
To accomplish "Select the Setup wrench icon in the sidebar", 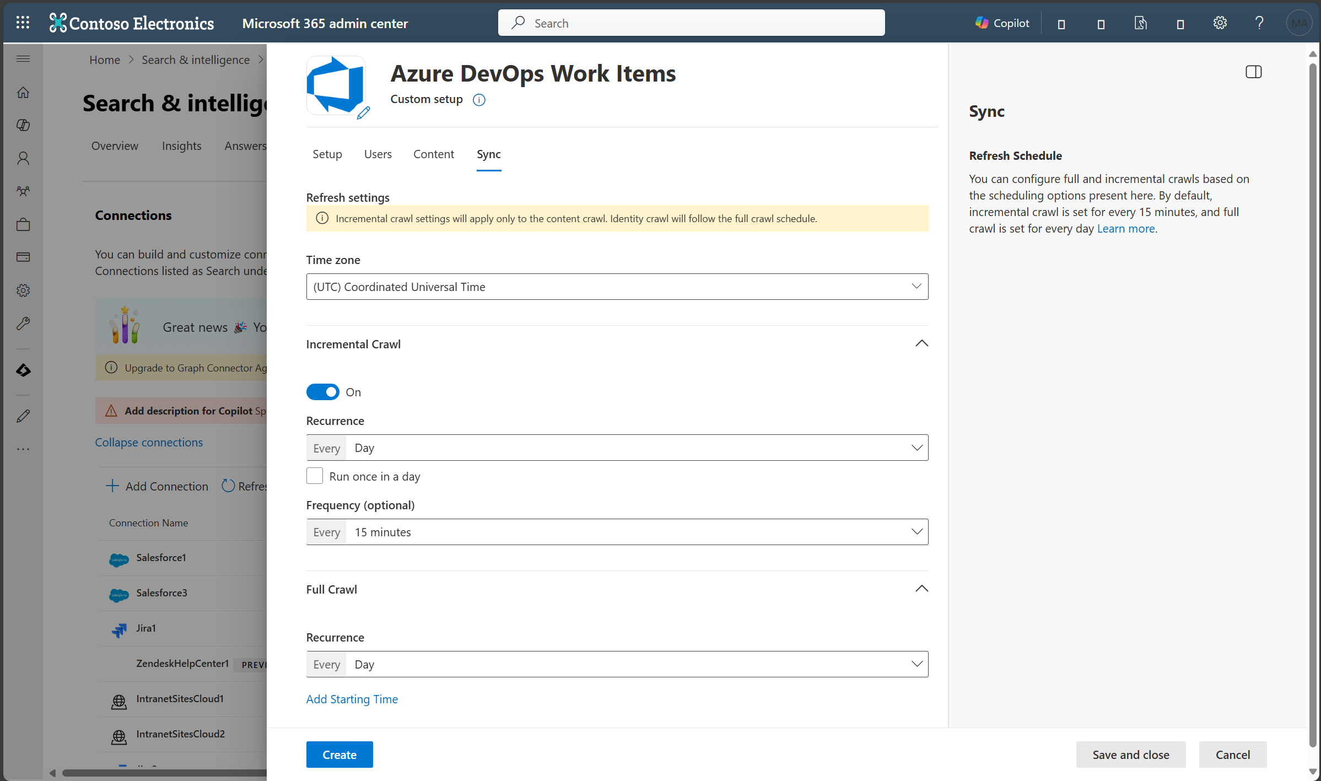I will [23, 324].
